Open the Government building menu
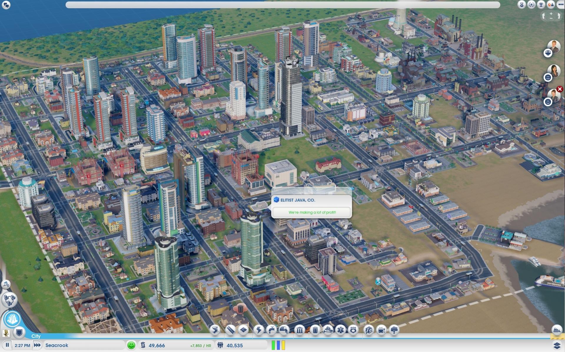This screenshot has height=352, width=565. coord(299,330)
